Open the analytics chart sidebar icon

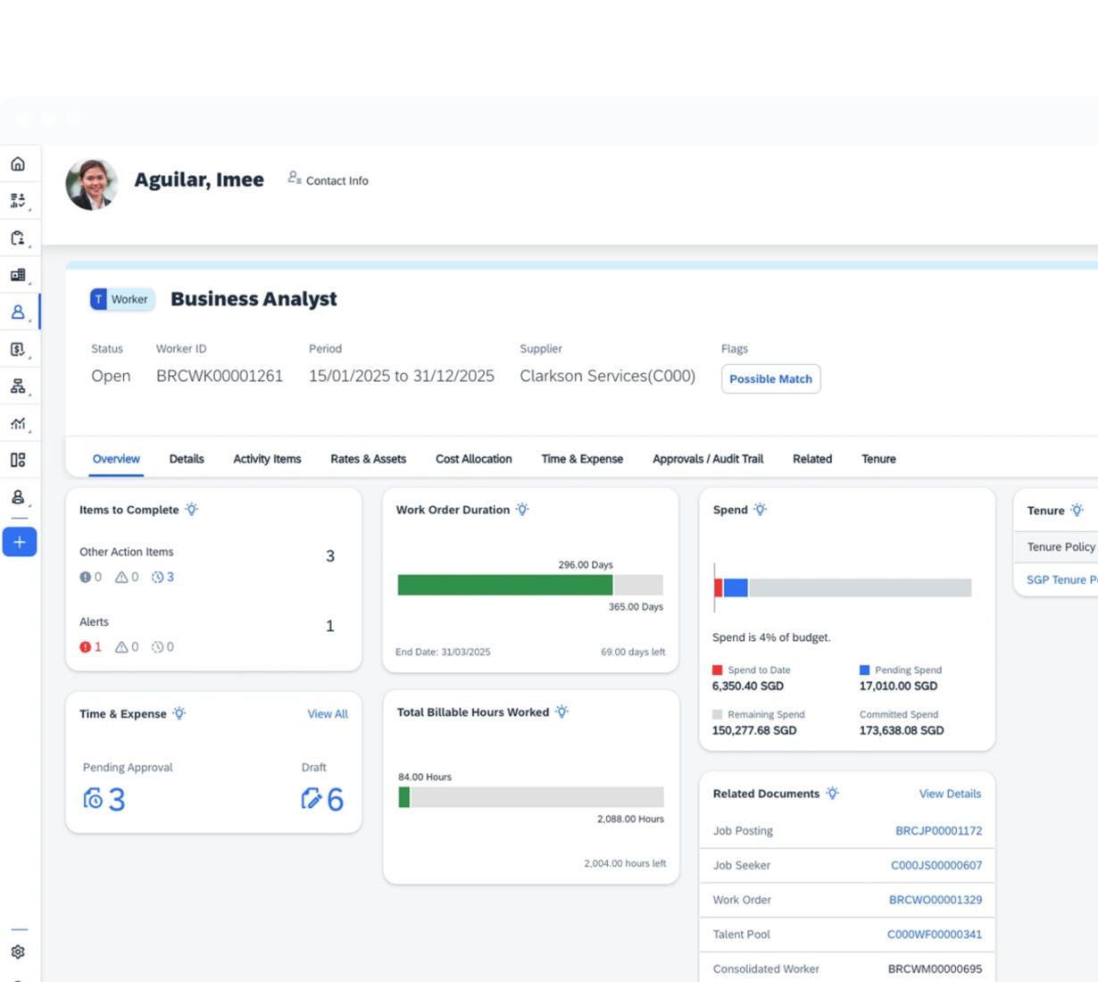point(18,423)
